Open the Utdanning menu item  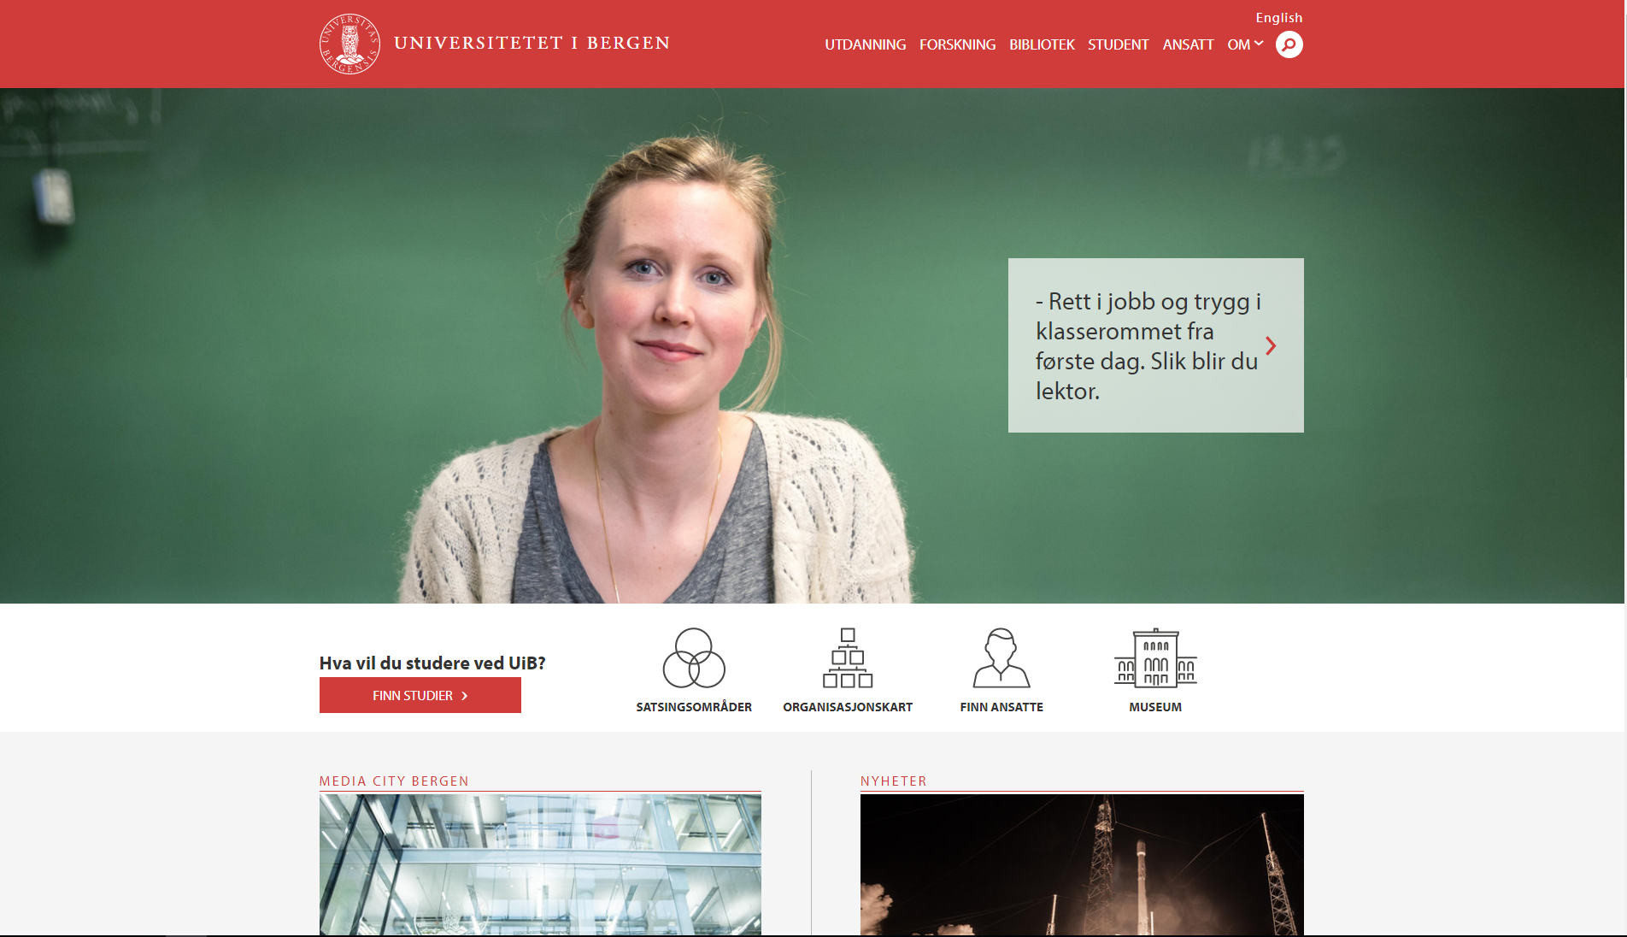click(865, 44)
